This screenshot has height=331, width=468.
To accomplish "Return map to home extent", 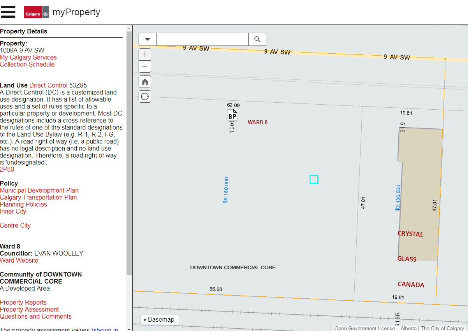I will tap(145, 82).
